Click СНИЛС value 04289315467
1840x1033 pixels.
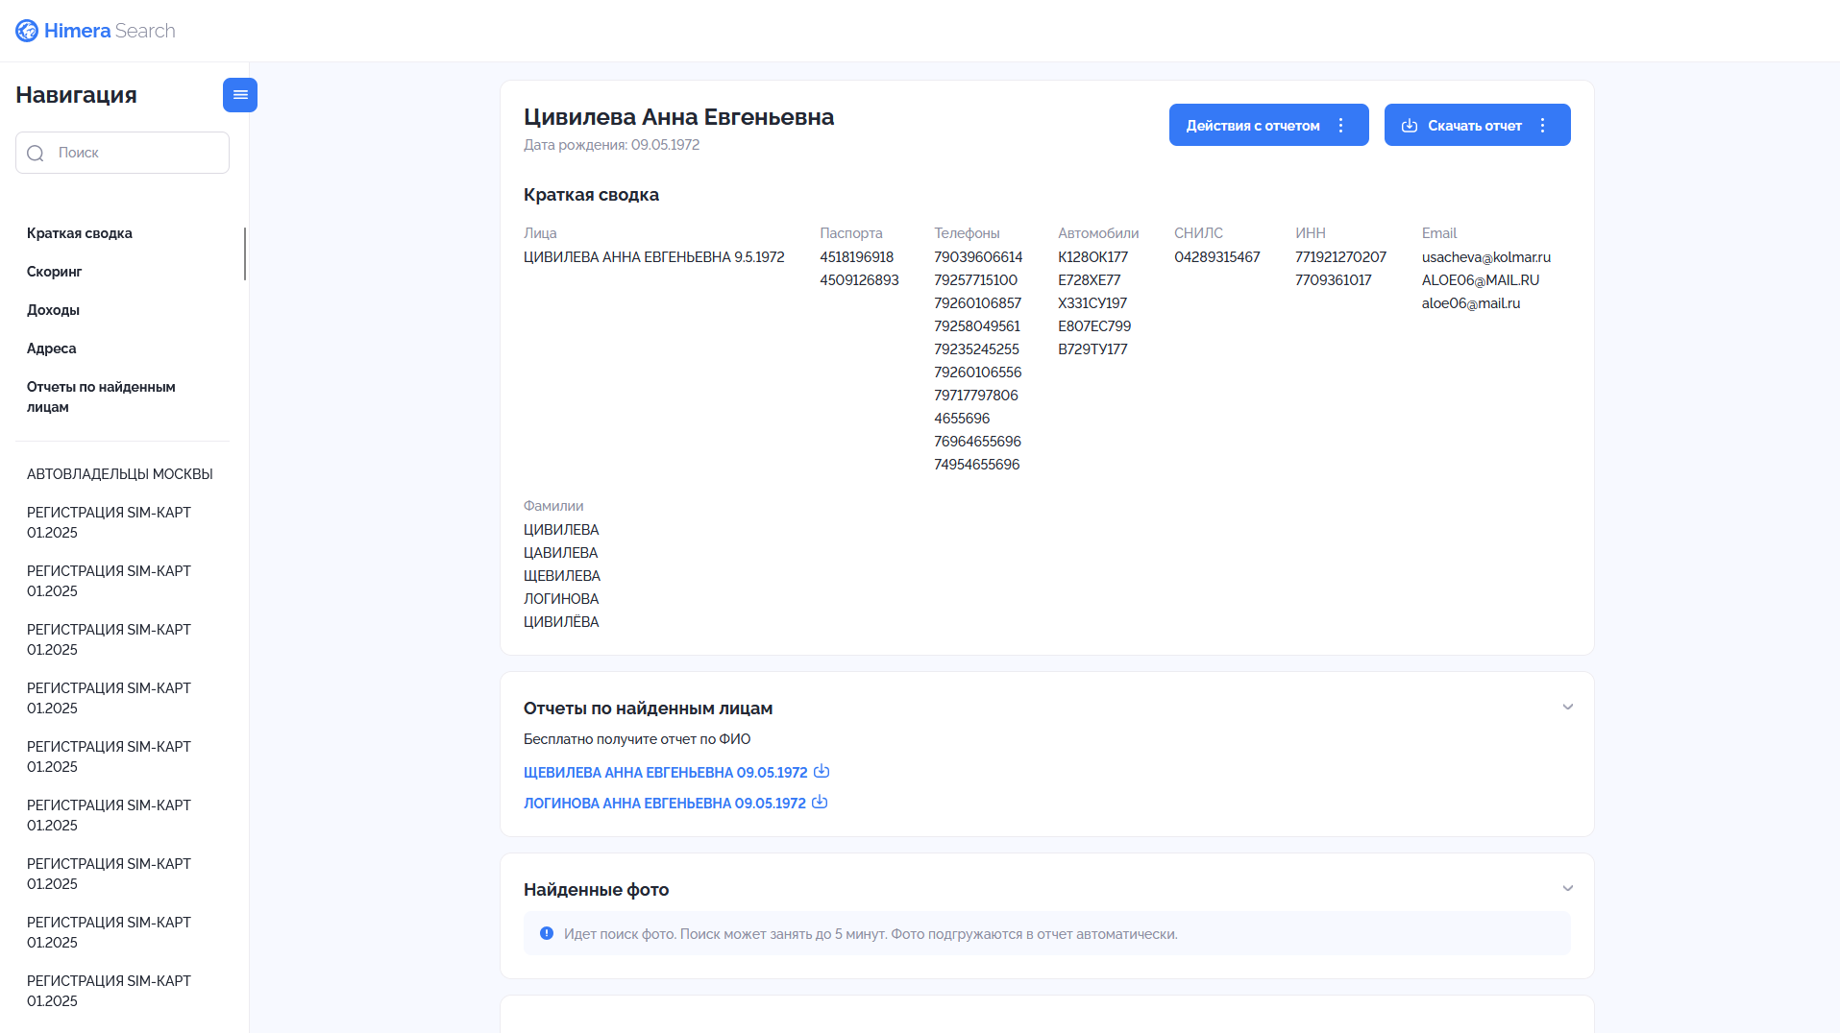[x=1217, y=257]
